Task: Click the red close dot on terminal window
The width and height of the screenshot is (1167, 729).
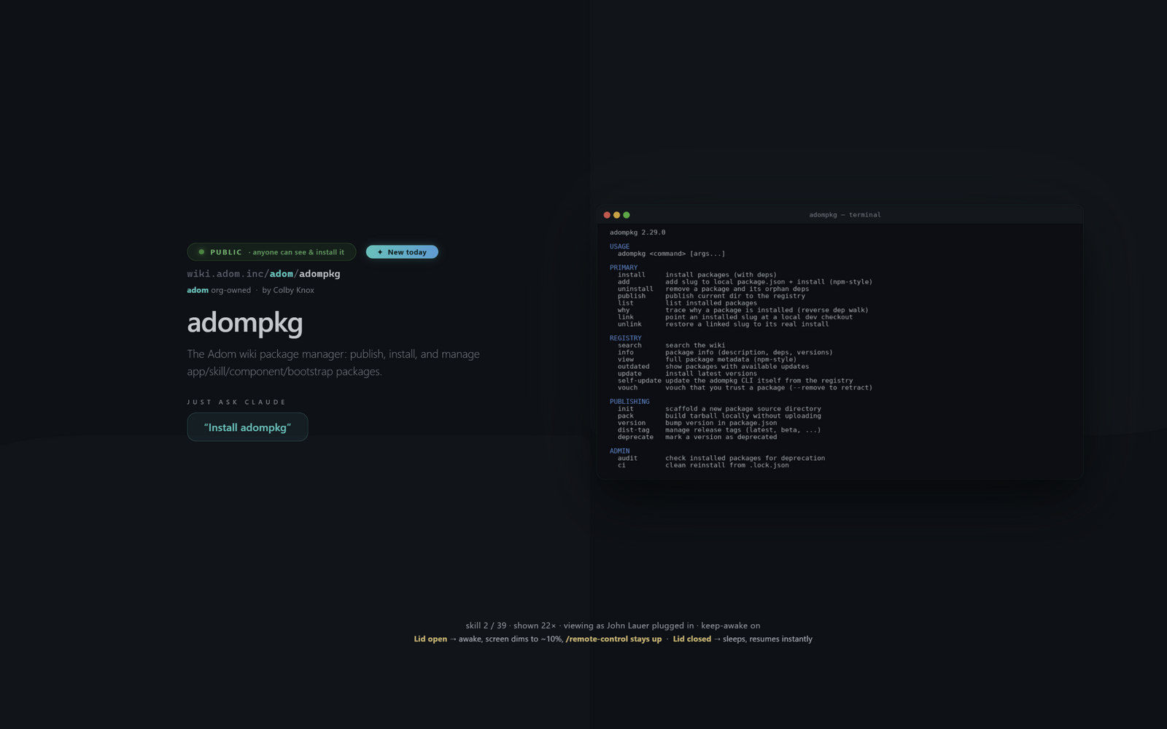Action: click(607, 215)
